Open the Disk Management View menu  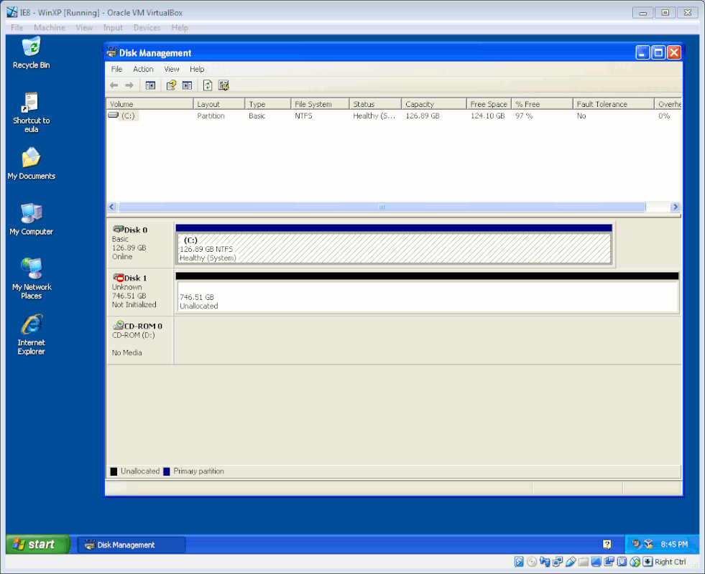(x=171, y=69)
